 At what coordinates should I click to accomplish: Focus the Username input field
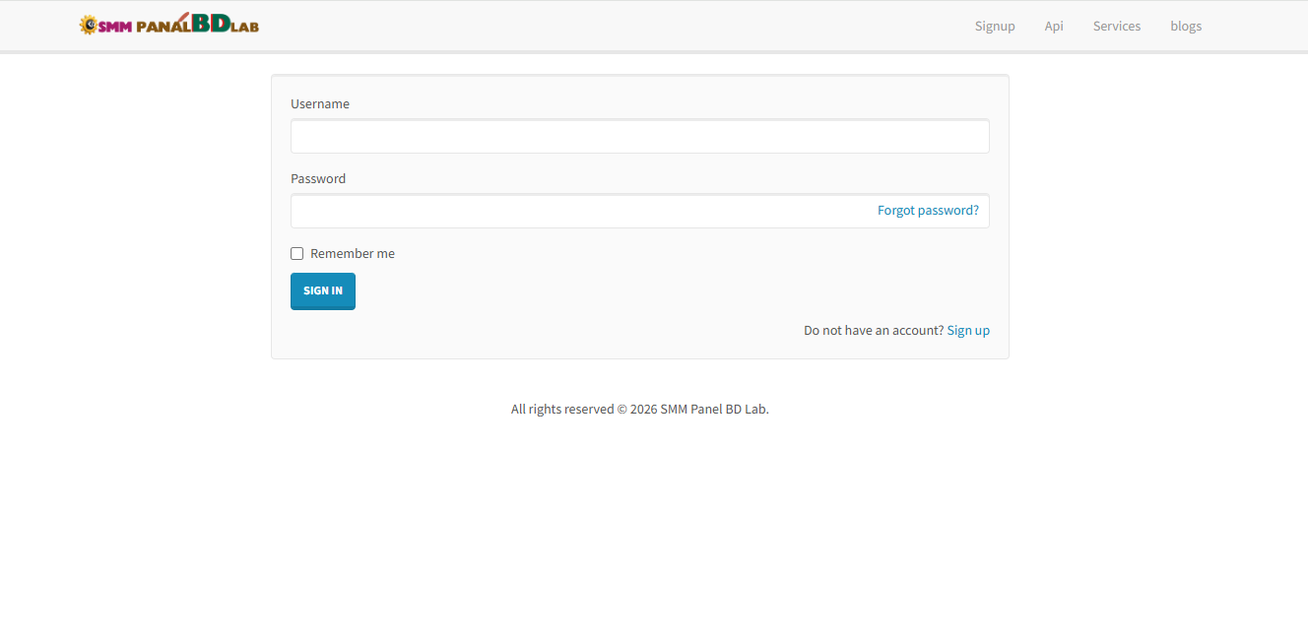point(639,137)
